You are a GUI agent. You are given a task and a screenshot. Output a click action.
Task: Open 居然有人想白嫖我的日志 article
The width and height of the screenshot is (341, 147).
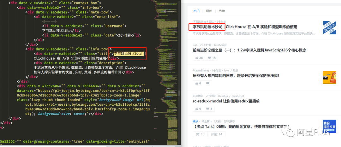[236, 76]
